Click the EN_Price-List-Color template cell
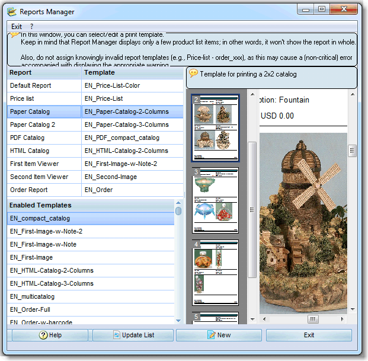The height and width of the screenshot is (361, 368). click(132, 86)
